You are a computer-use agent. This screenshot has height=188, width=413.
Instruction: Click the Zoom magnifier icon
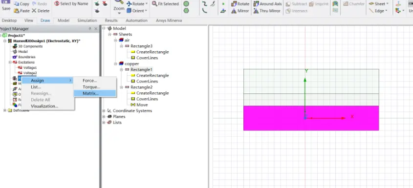(119, 2)
